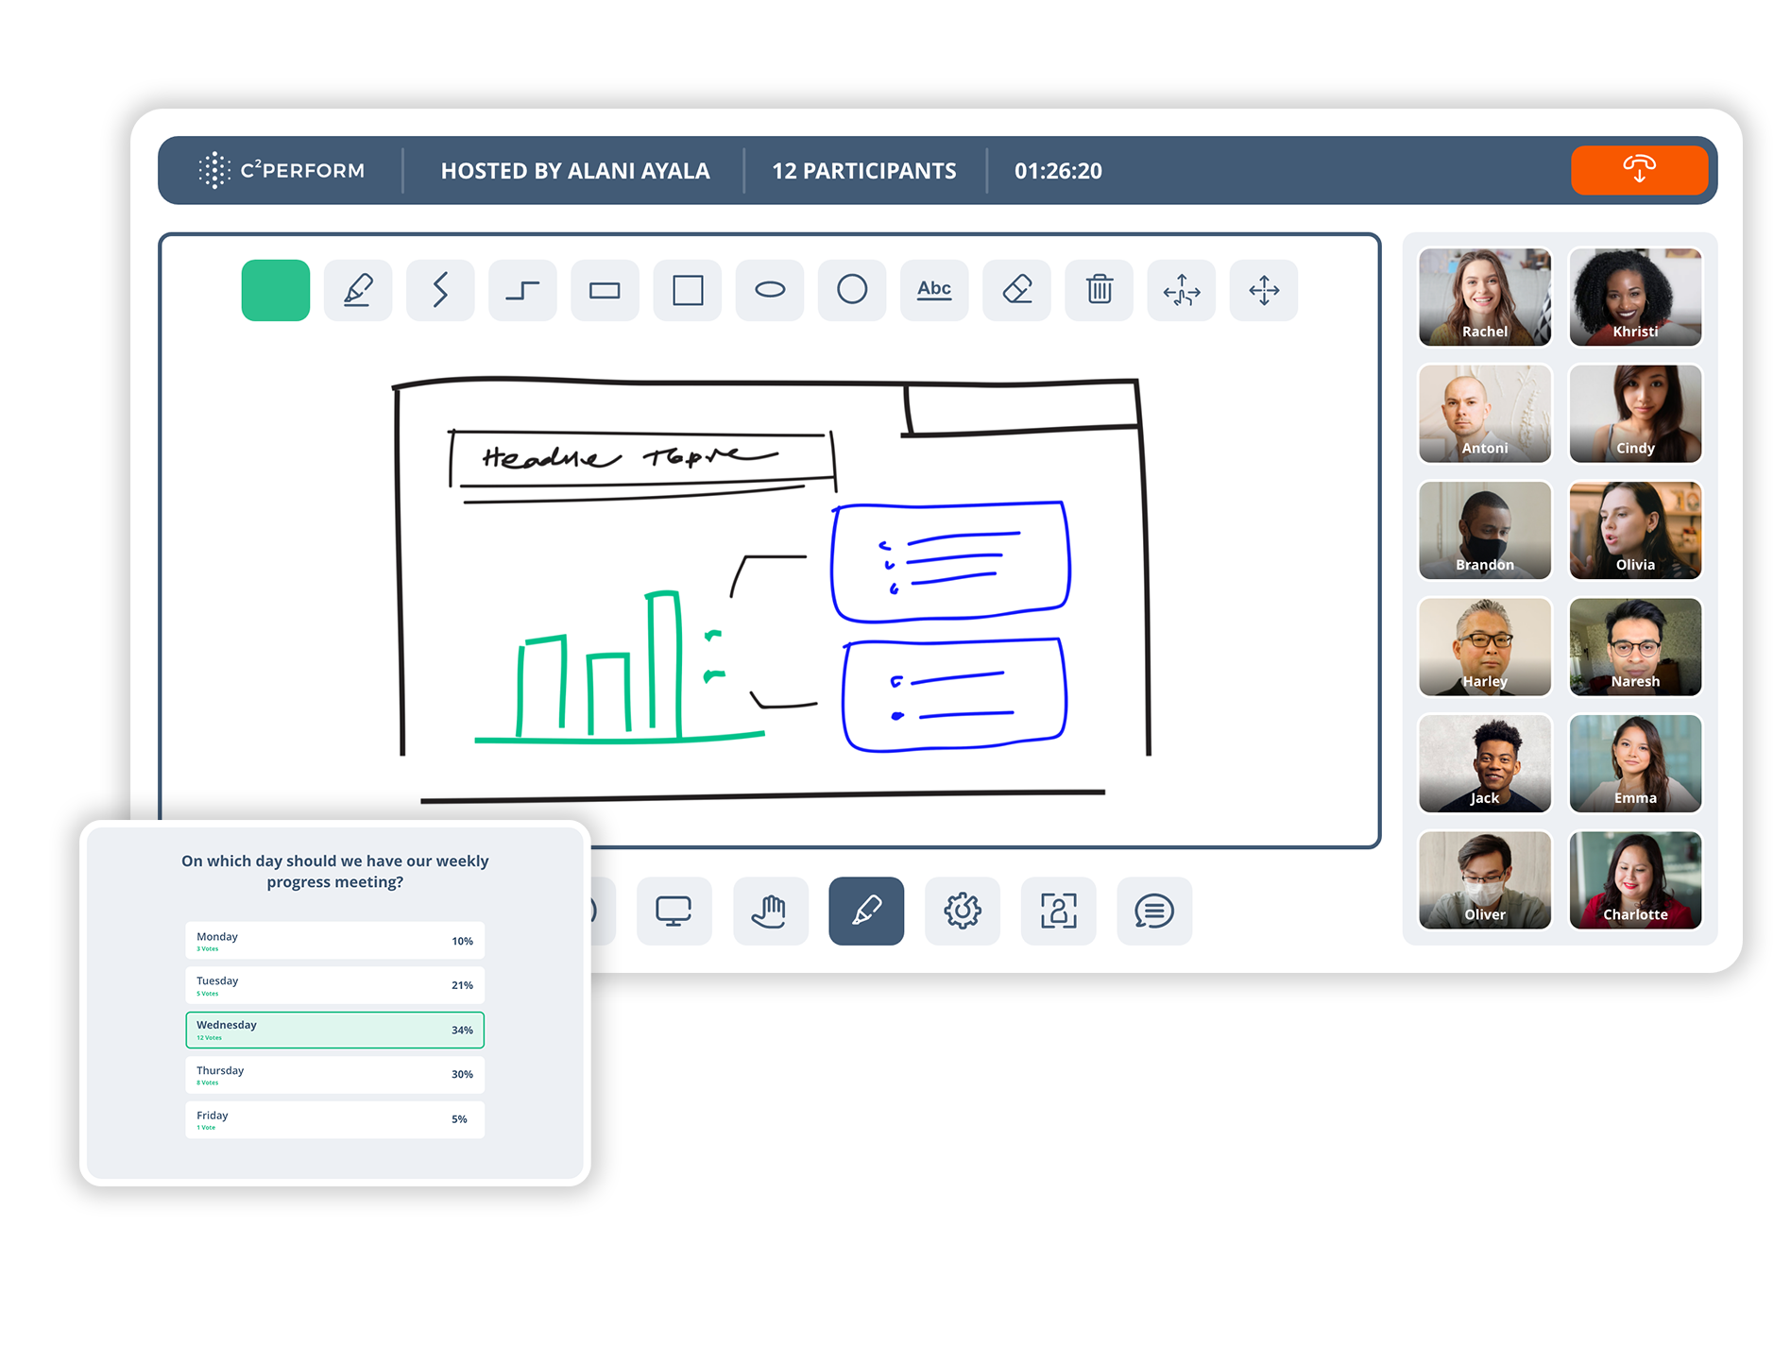Select the zigzag line tool
Screen dimensions: 1791x1364
point(440,290)
